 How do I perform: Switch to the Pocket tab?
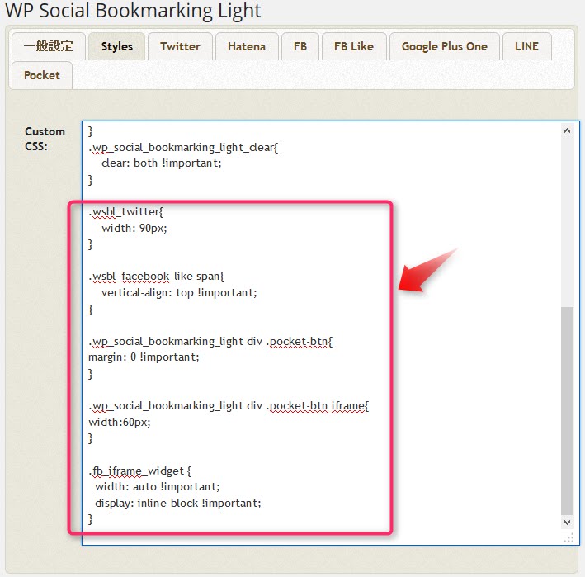pos(42,75)
